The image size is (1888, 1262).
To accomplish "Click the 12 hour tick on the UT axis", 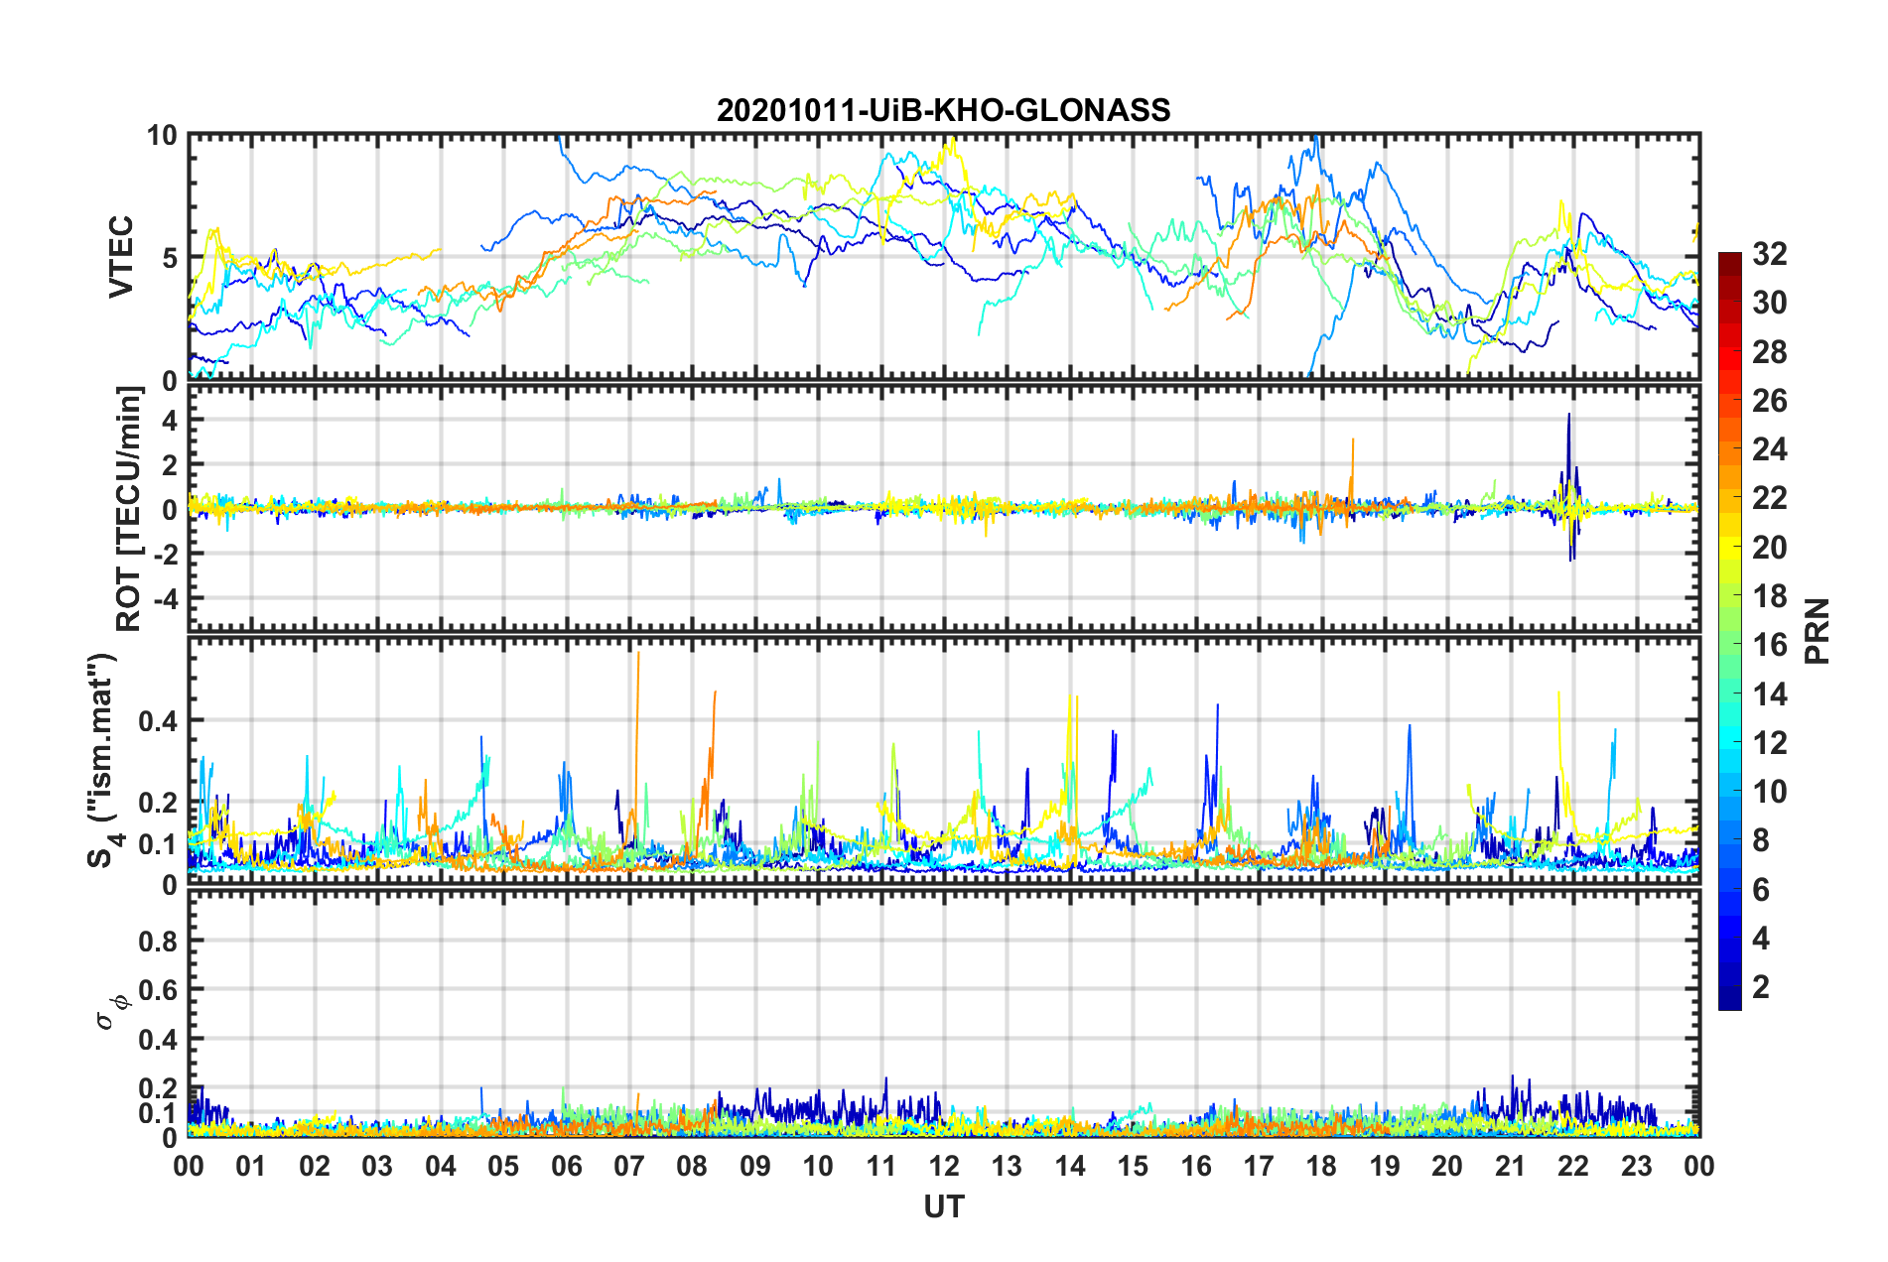I will (944, 1166).
